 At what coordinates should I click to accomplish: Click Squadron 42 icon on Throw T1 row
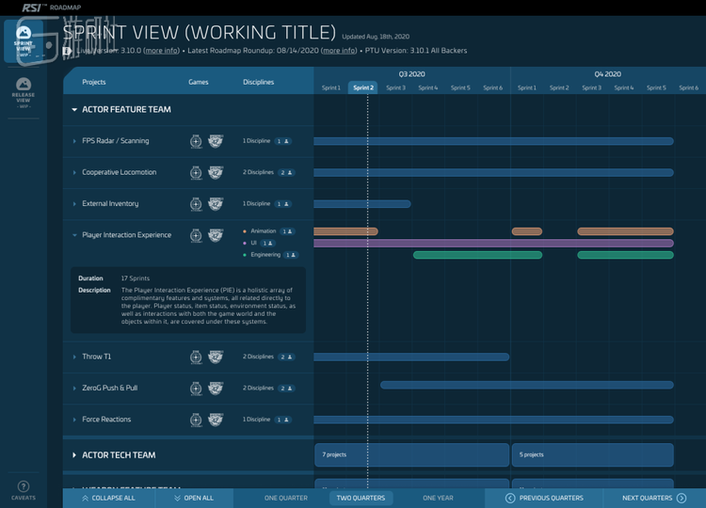point(216,357)
